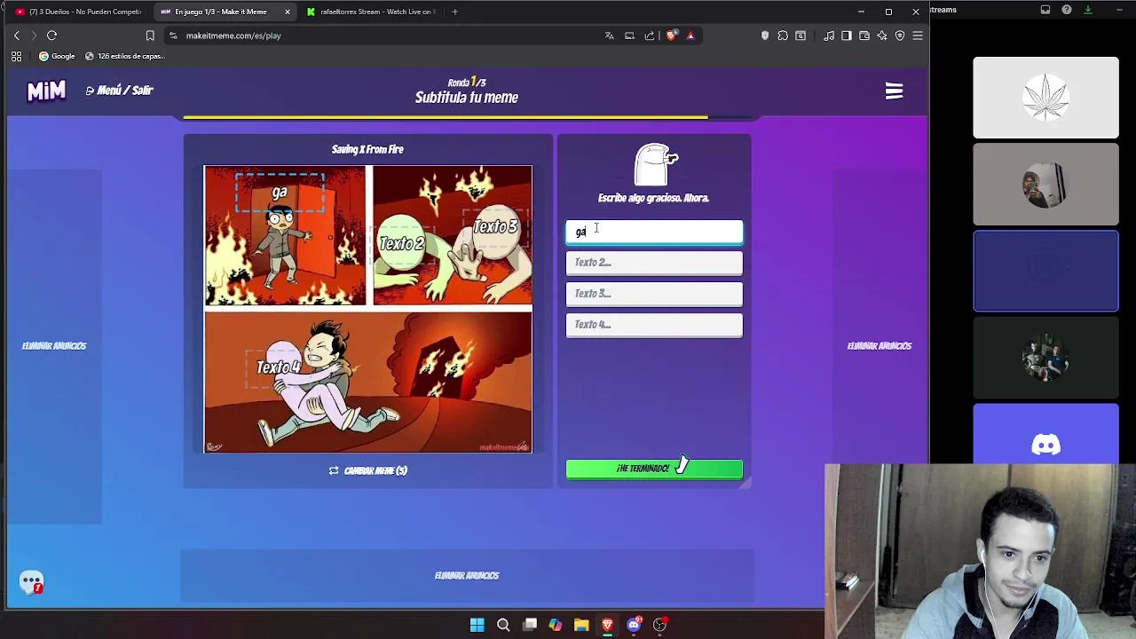Image resolution: width=1136 pixels, height=639 pixels.
Task: Click the download arrow icon in the streams window
Action: coord(1087,10)
